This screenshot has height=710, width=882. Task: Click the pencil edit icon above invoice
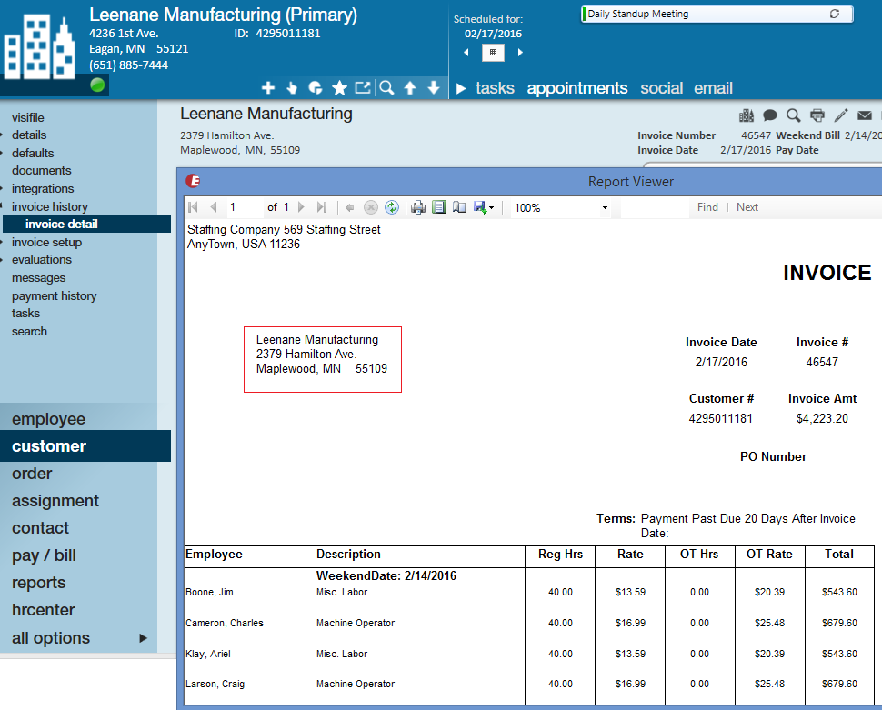[841, 115]
